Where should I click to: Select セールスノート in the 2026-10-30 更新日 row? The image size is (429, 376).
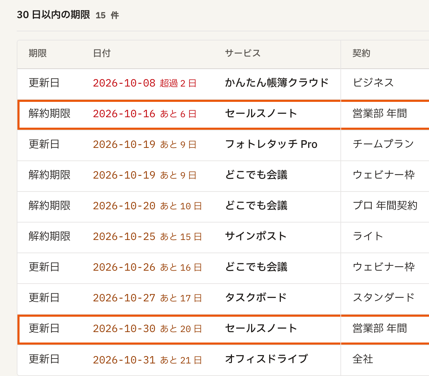pos(261,328)
